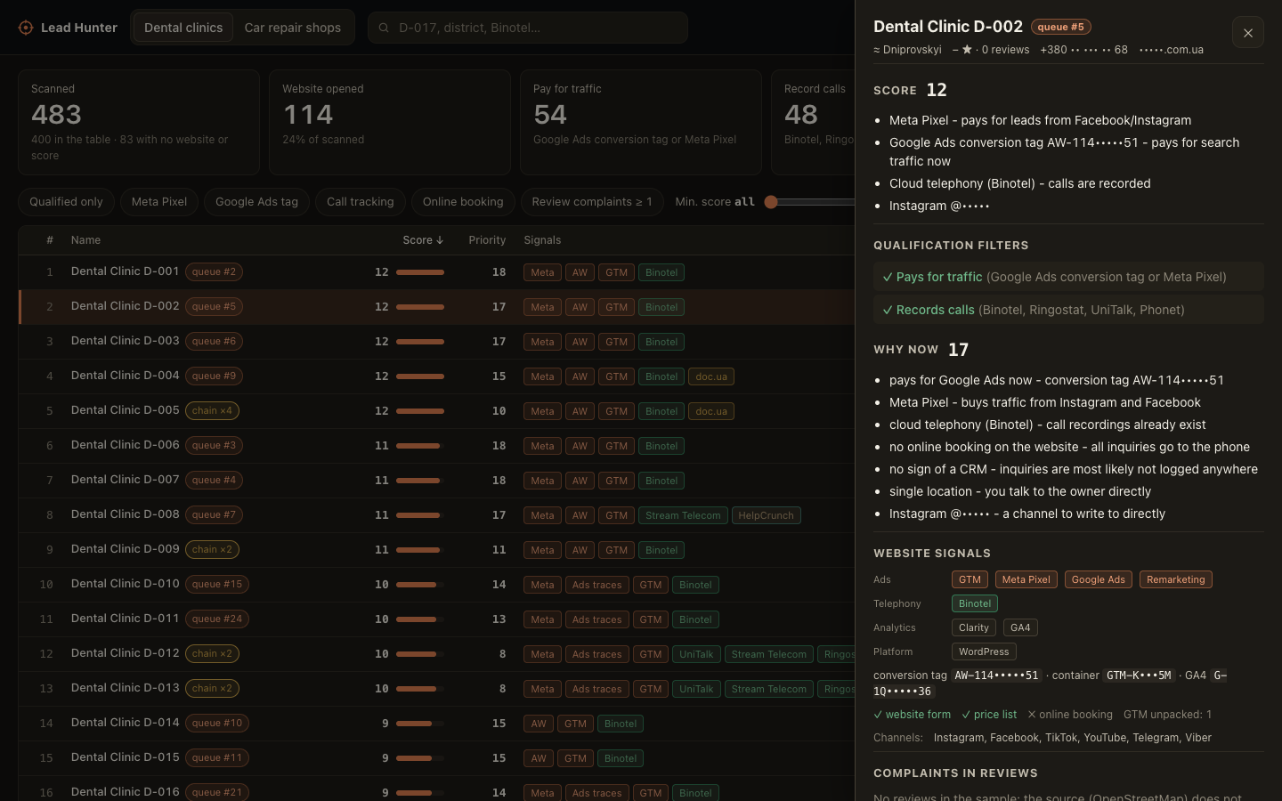Click the Binotel tag under Telephony
The height and width of the screenshot is (801, 1282).
tap(975, 603)
